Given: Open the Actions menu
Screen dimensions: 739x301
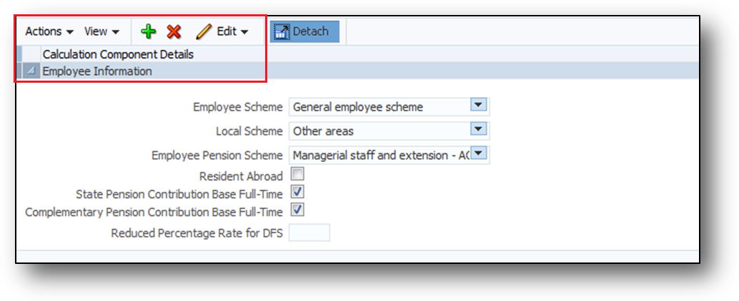Looking at the screenshot, I should pos(49,31).
